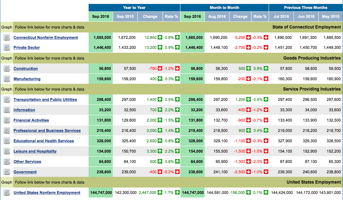Screen dimensions: 343x200
Task: Click the red down arrow for Construction yearly change
Action: 160,68
